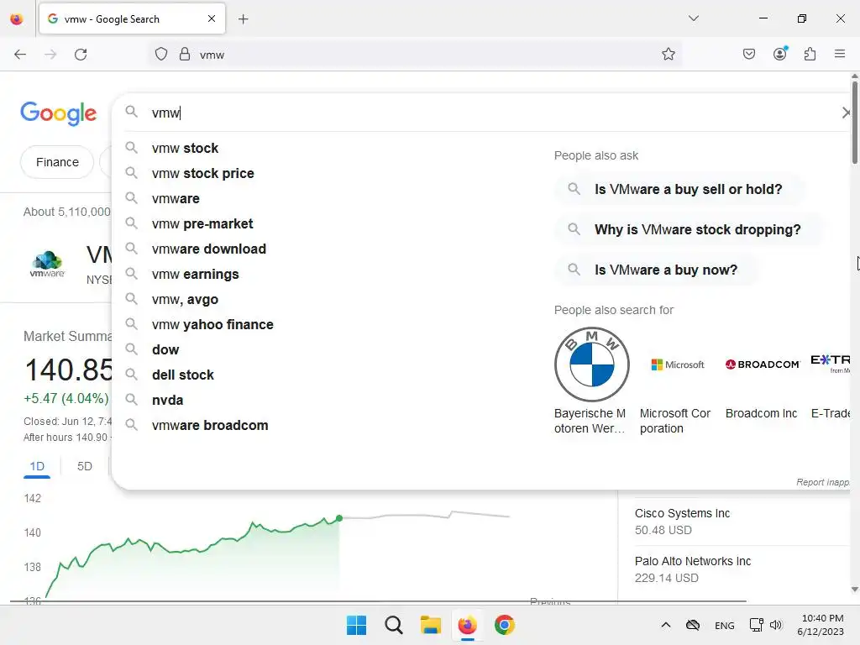This screenshot has height=645, width=860.
Task: Open the Save to Pocket icon
Action: pyautogui.click(x=748, y=55)
